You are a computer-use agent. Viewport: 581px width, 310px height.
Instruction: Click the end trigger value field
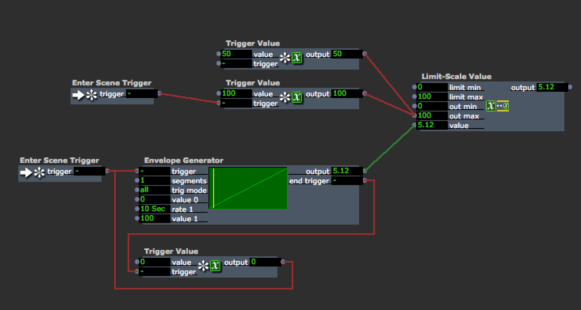pyautogui.click(x=347, y=180)
